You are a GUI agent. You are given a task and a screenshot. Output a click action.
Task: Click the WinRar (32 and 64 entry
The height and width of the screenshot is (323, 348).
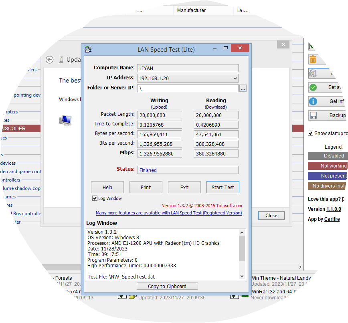pyautogui.click(x=273, y=291)
